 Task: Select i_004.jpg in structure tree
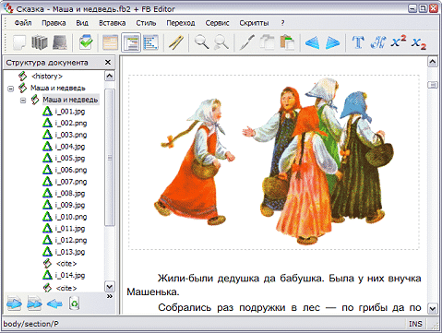[70, 147]
